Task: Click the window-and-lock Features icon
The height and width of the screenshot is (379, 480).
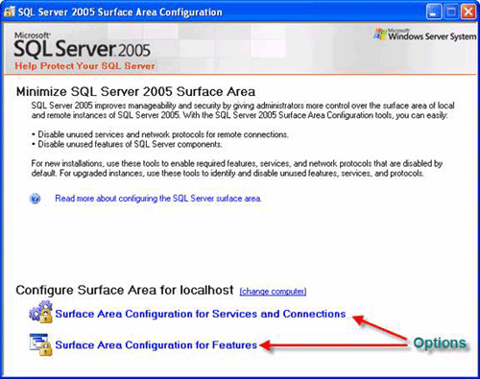Action: (x=40, y=344)
